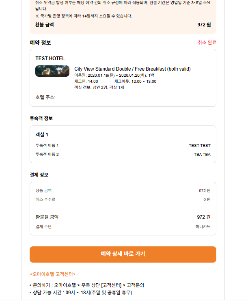
Task: Click the 오마이호텔 고객센터 heading link
Action: coord(53,274)
